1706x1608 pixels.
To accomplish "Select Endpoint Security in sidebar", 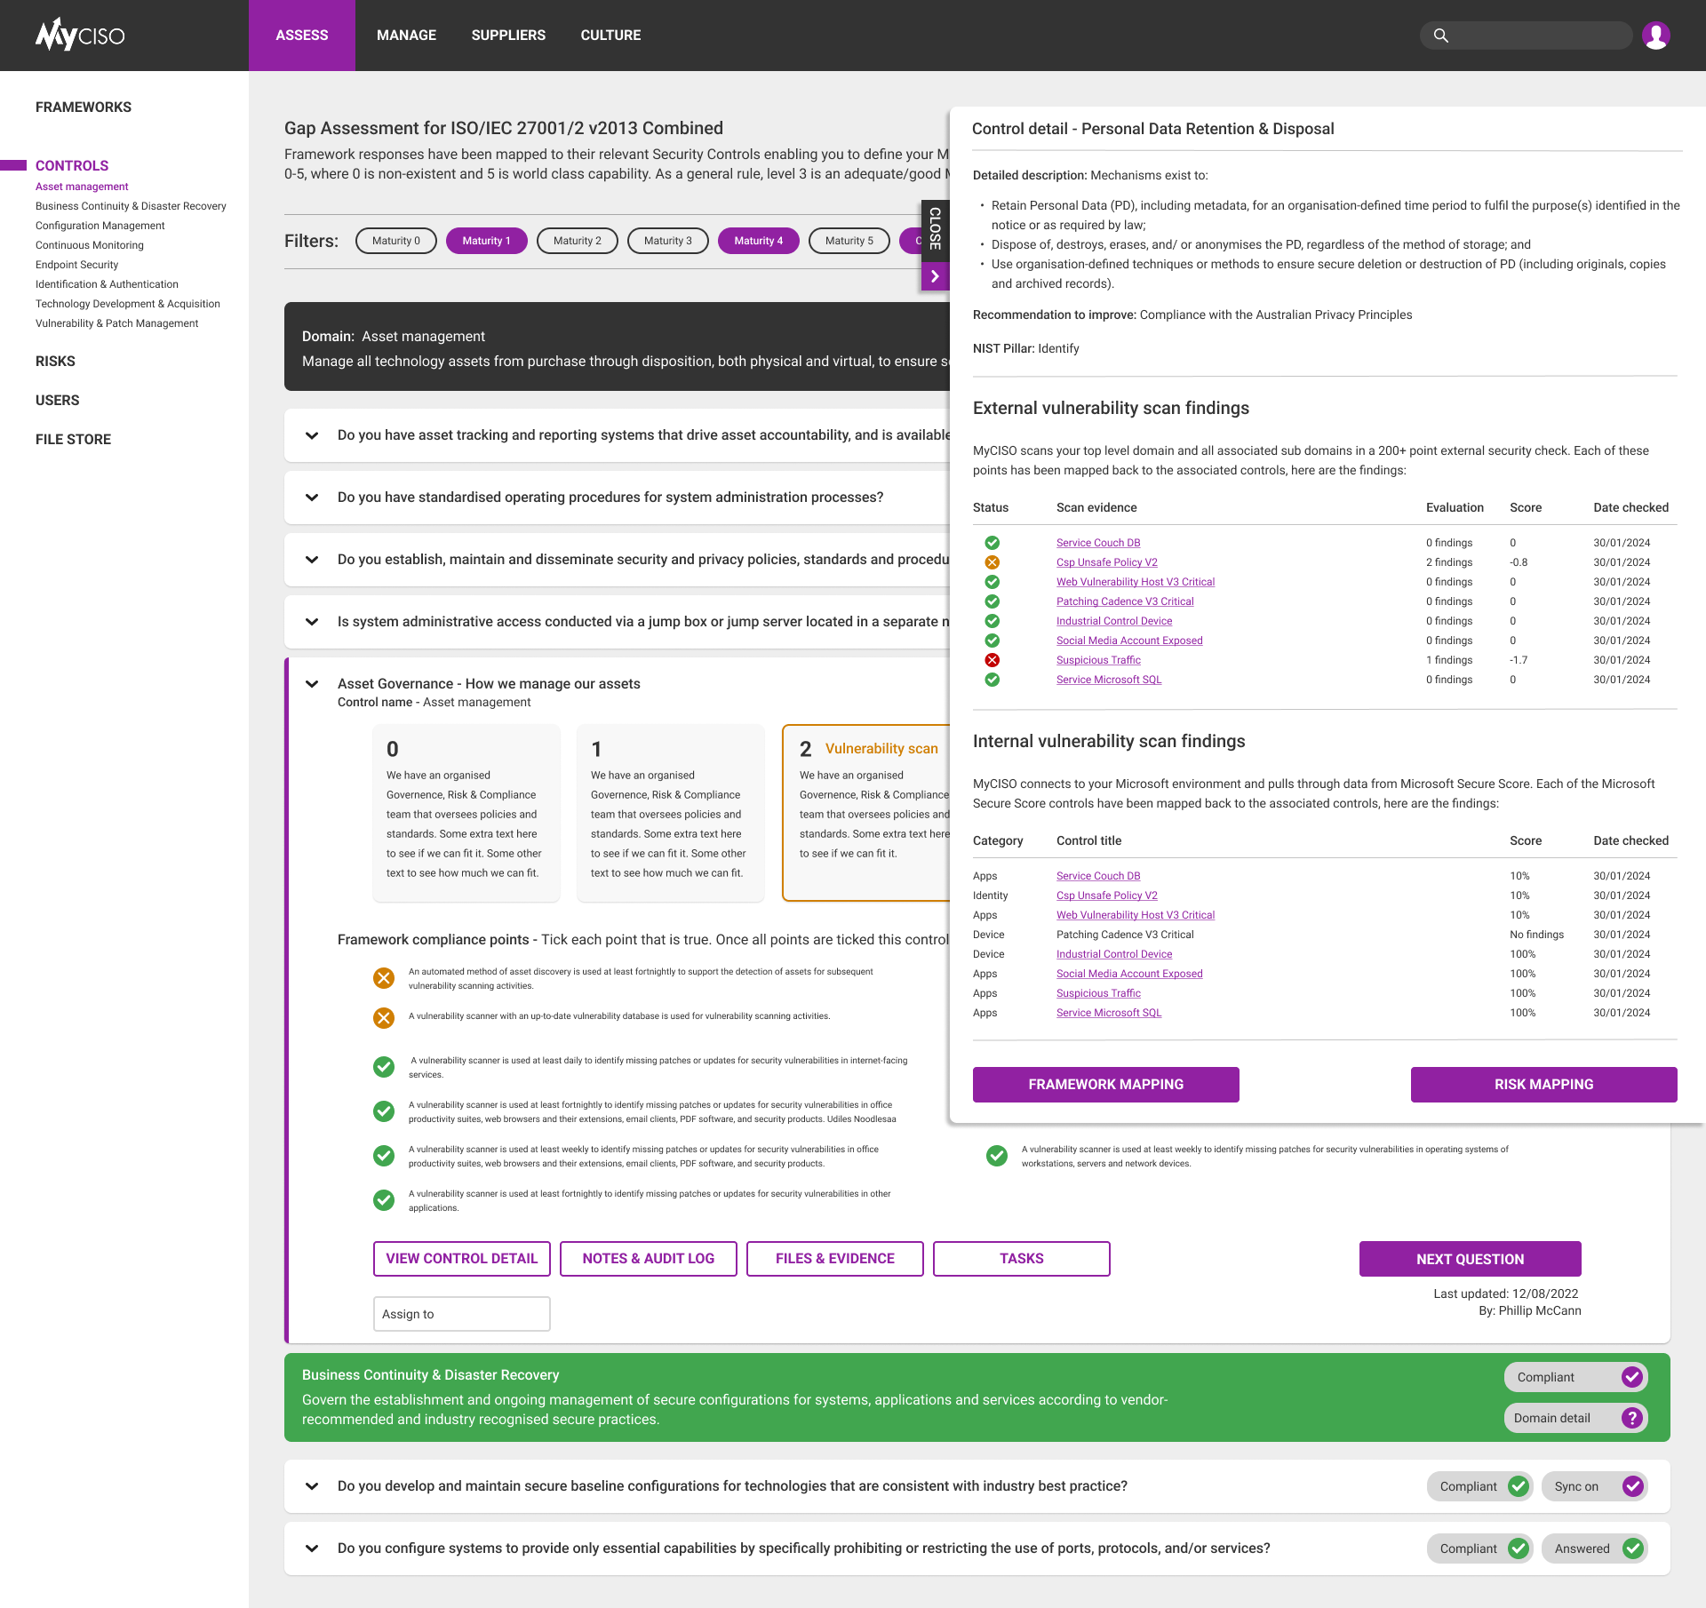I will click(x=76, y=265).
